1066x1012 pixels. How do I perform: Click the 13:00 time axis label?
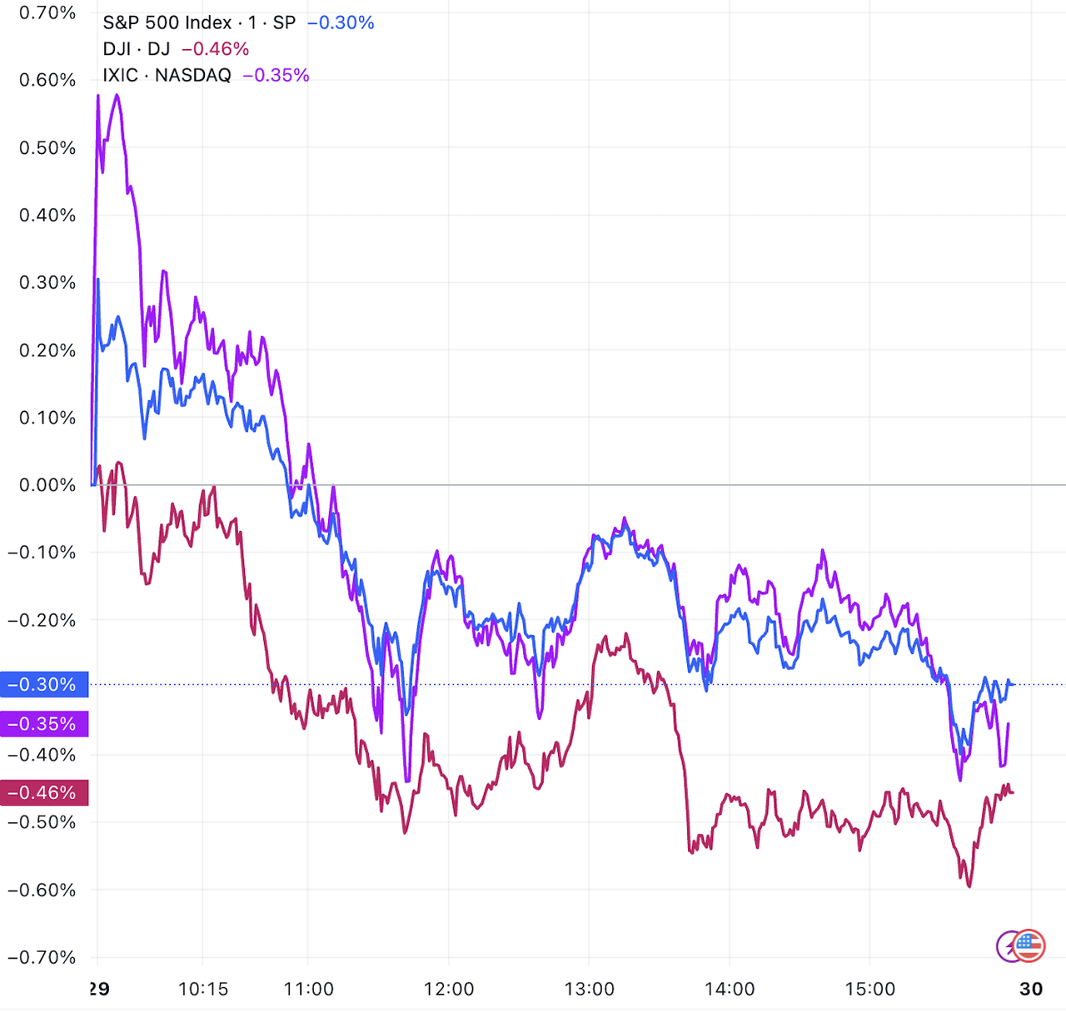[589, 989]
